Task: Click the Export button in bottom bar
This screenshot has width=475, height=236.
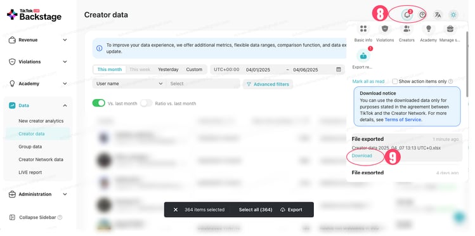Action: point(291,209)
